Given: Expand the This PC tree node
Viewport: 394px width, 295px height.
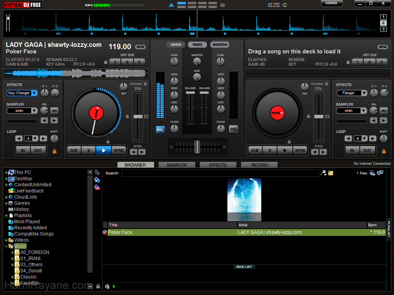Looking at the screenshot, I should [x=6, y=172].
